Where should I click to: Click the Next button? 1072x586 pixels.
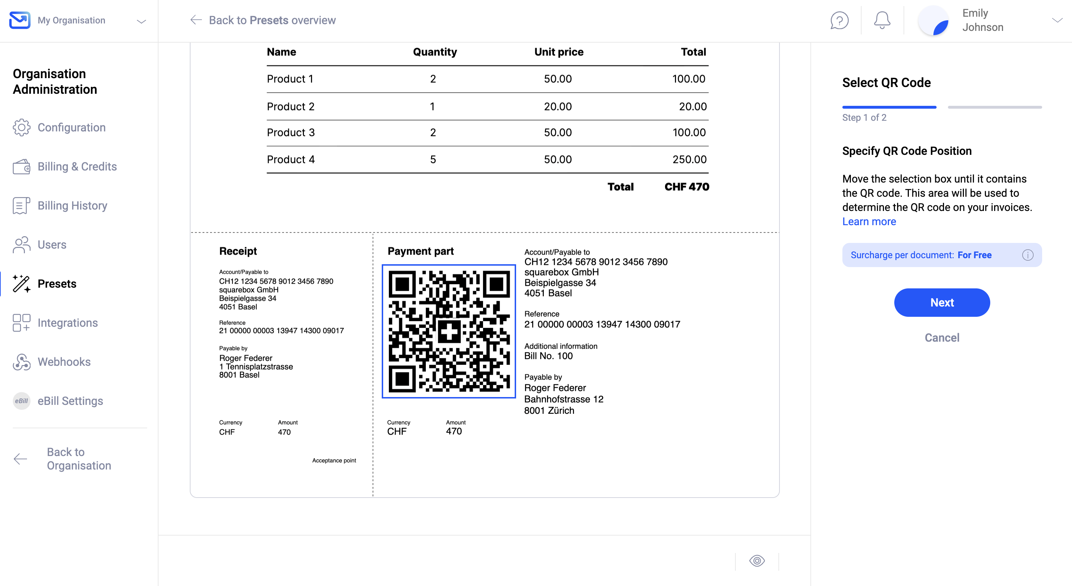942,302
